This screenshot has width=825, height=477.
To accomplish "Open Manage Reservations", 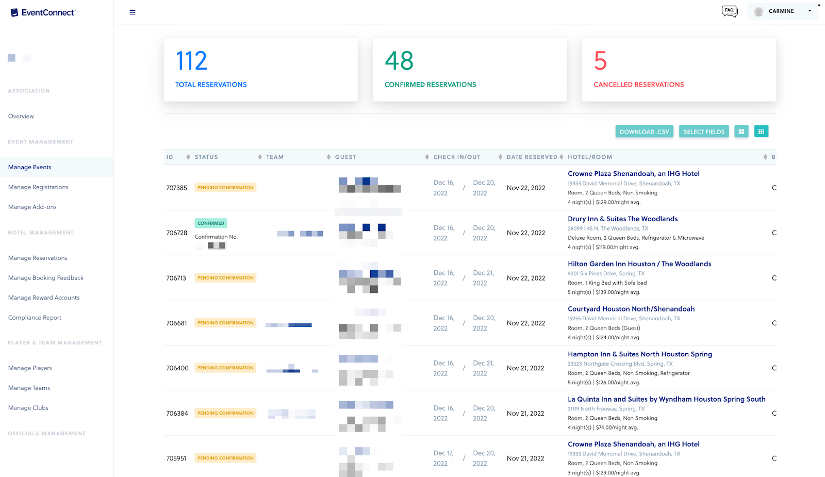I will [x=38, y=258].
